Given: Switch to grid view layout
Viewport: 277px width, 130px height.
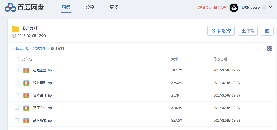Looking at the screenshot, I should [x=270, y=48].
